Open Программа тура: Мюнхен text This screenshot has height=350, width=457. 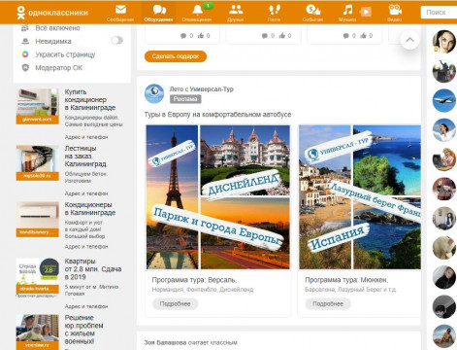pos(346,280)
